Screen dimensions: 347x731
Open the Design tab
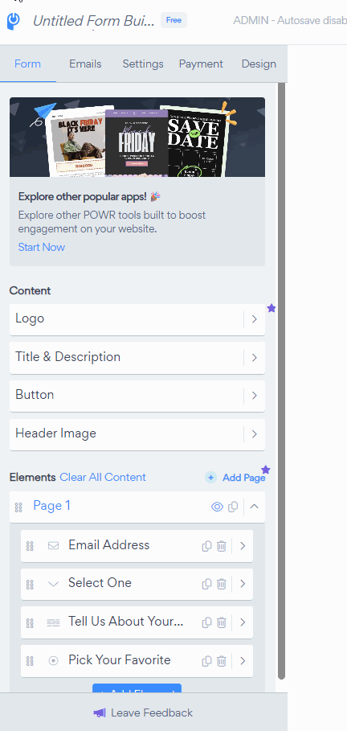tap(259, 64)
